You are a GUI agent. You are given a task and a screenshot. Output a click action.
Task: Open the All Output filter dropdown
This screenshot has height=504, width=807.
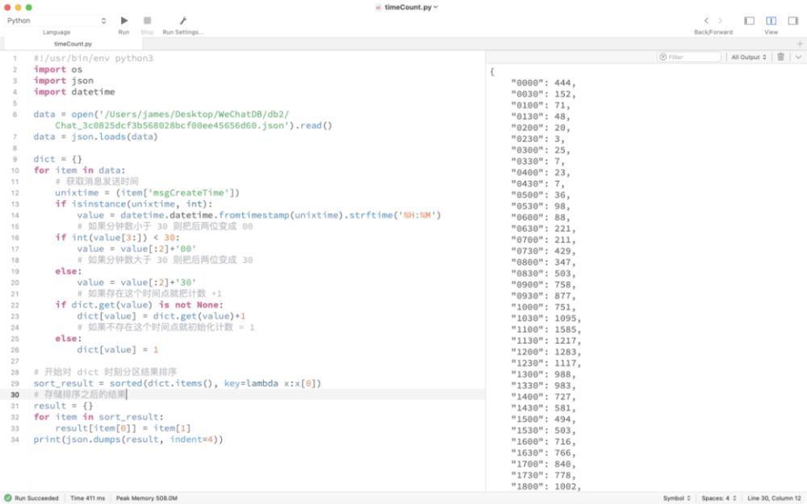[749, 57]
